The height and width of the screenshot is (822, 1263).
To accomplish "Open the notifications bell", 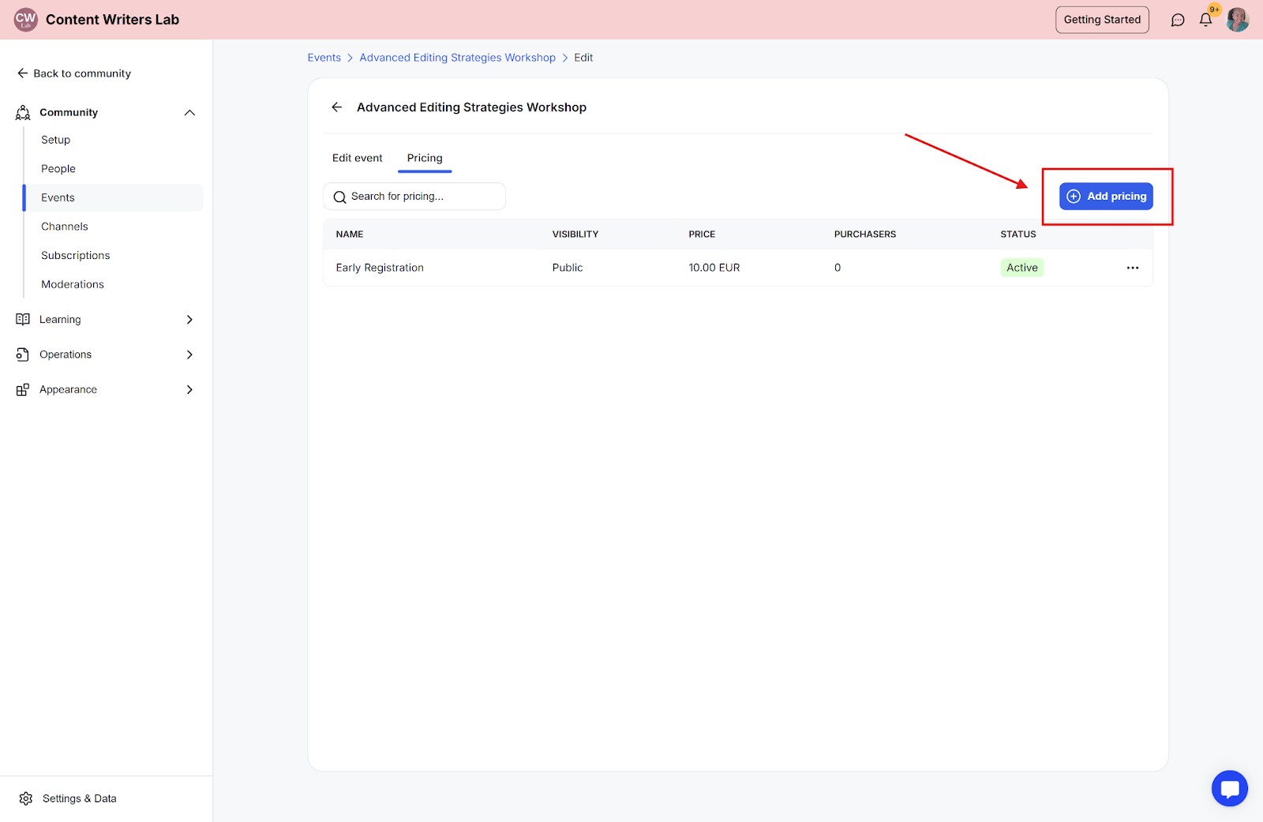I will (1205, 20).
